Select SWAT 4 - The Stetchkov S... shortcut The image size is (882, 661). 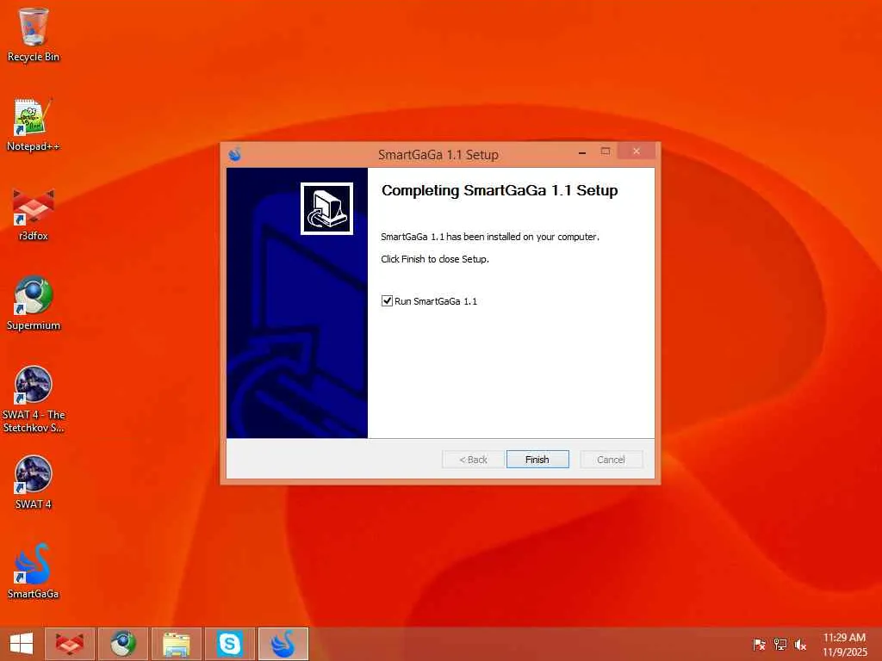34,399
